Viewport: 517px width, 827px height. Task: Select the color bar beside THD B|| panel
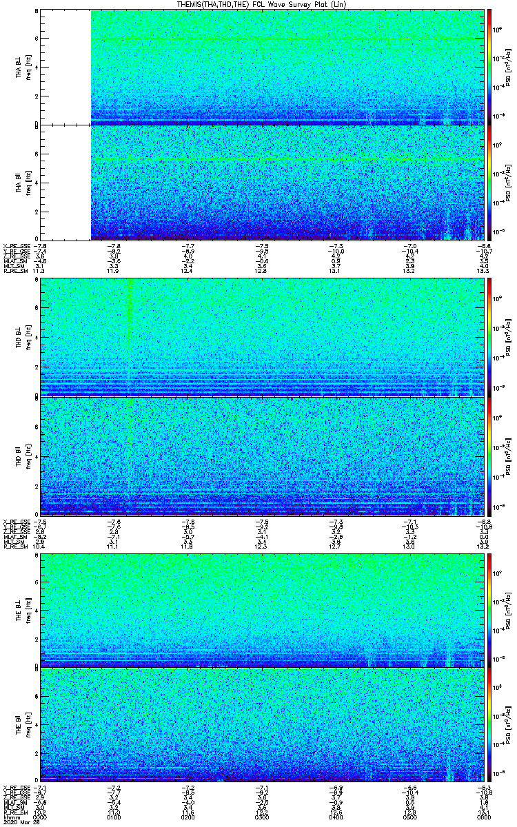(x=490, y=456)
